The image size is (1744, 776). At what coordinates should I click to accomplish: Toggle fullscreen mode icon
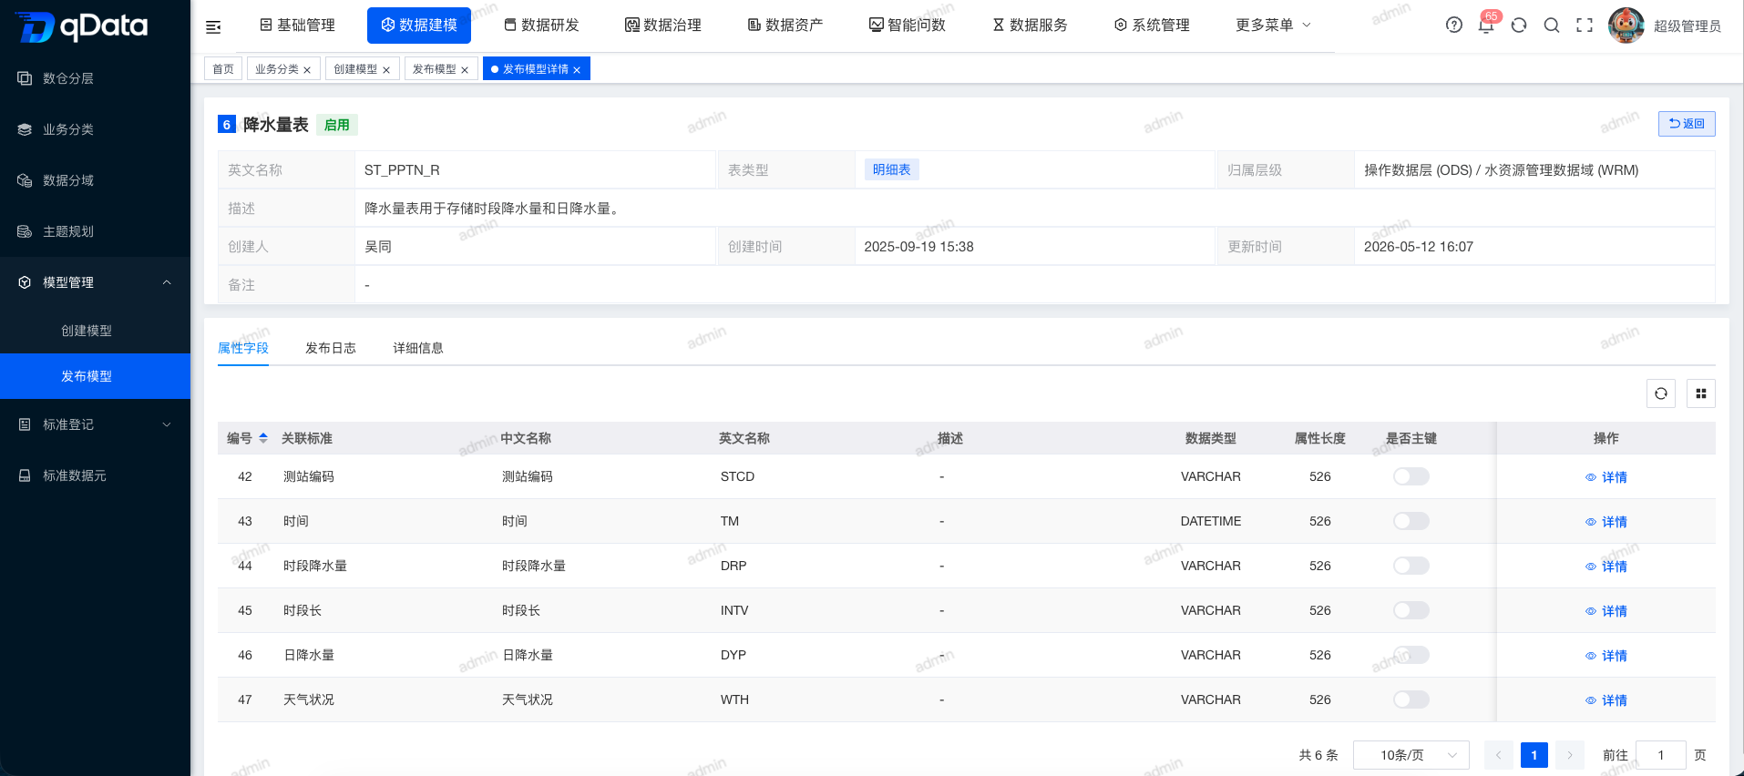click(1585, 25)
